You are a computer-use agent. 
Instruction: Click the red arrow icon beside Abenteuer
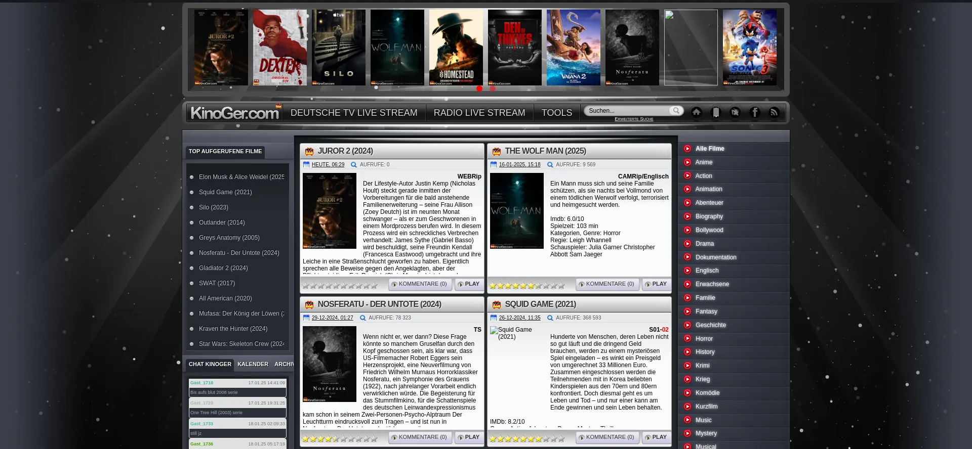point(687,203)
